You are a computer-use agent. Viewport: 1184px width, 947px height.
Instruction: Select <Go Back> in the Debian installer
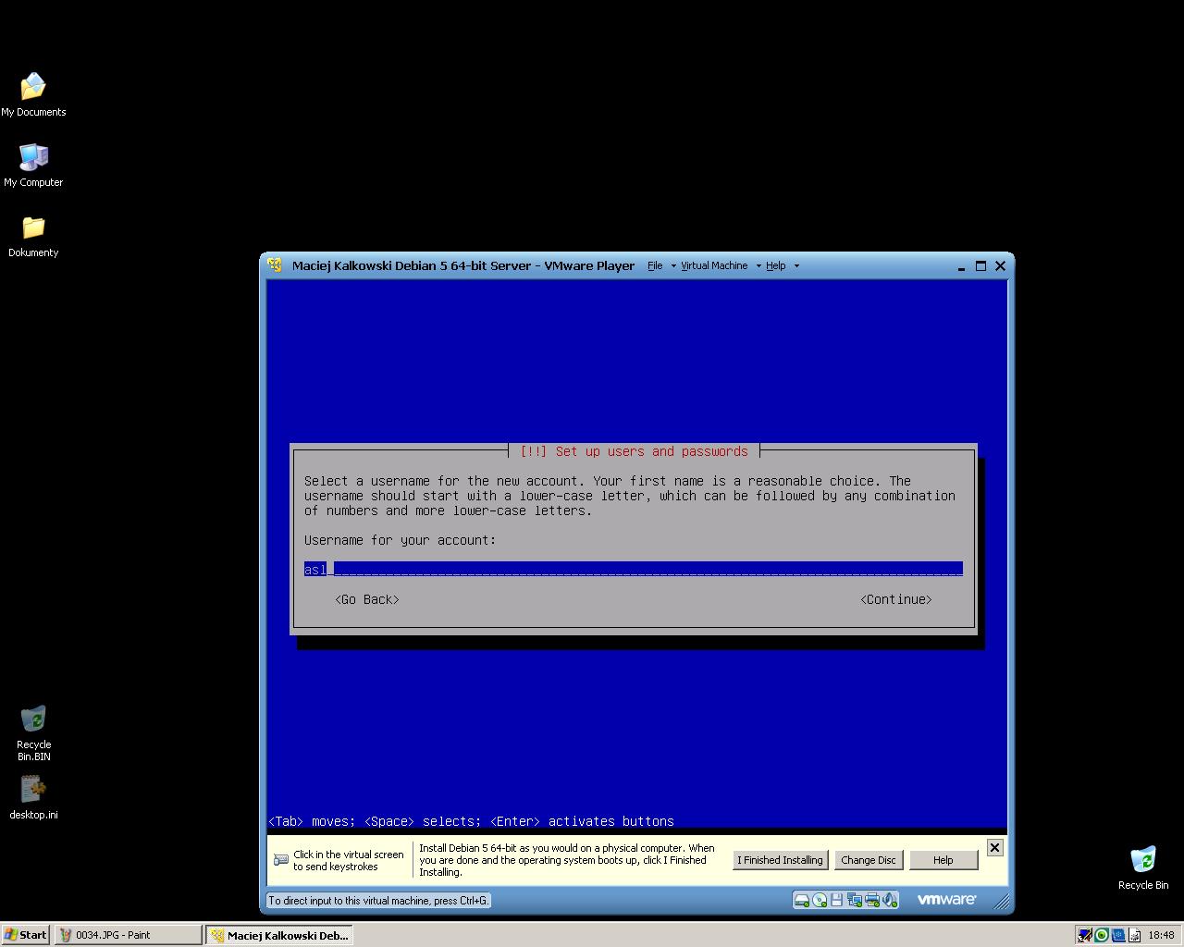point(367,599)
